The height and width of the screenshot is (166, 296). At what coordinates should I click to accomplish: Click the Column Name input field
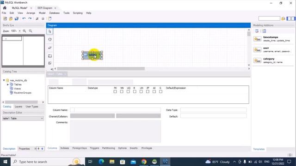tap(115, 110)
